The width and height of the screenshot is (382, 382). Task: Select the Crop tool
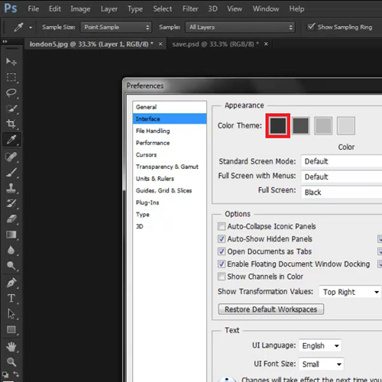[11, 124]
